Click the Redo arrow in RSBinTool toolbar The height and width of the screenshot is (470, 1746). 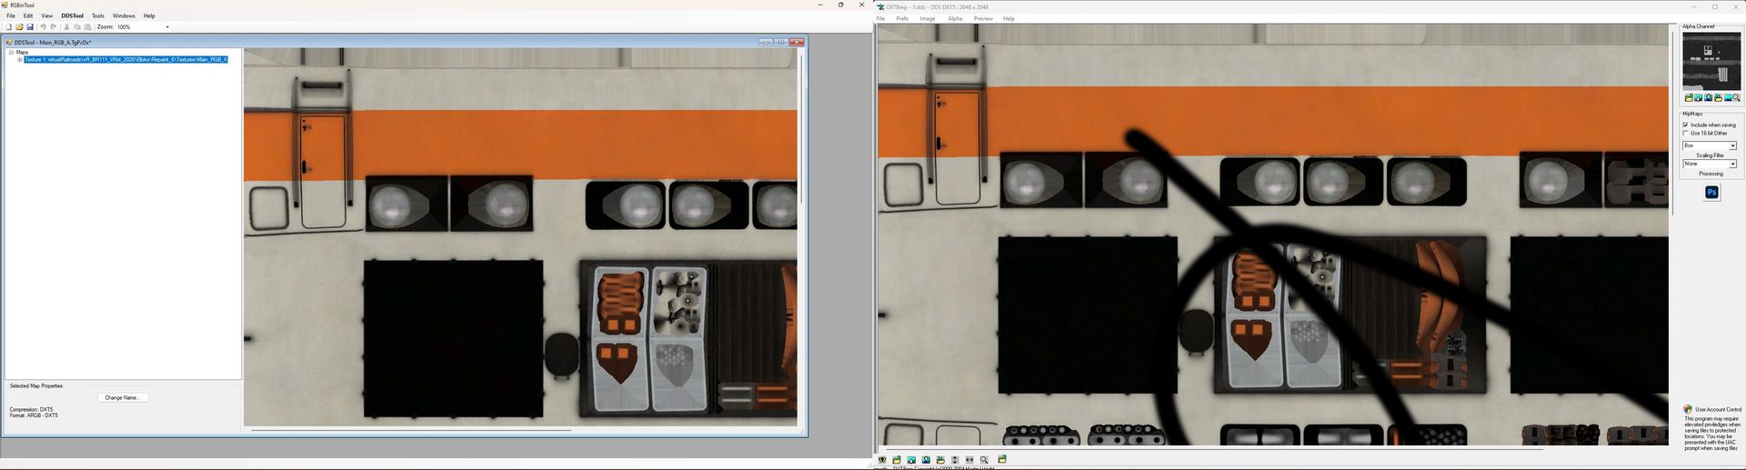pos(54,27)
